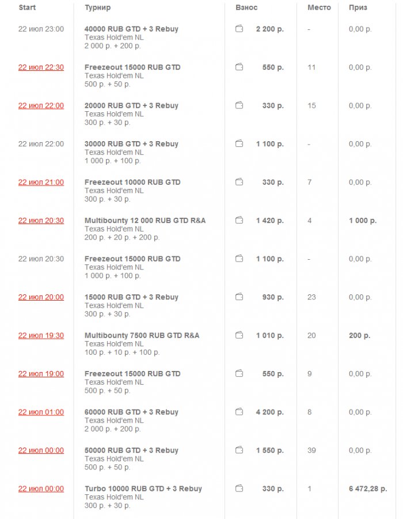
Task: Open the 22 июл 19:30 date link
Action: 41,336
